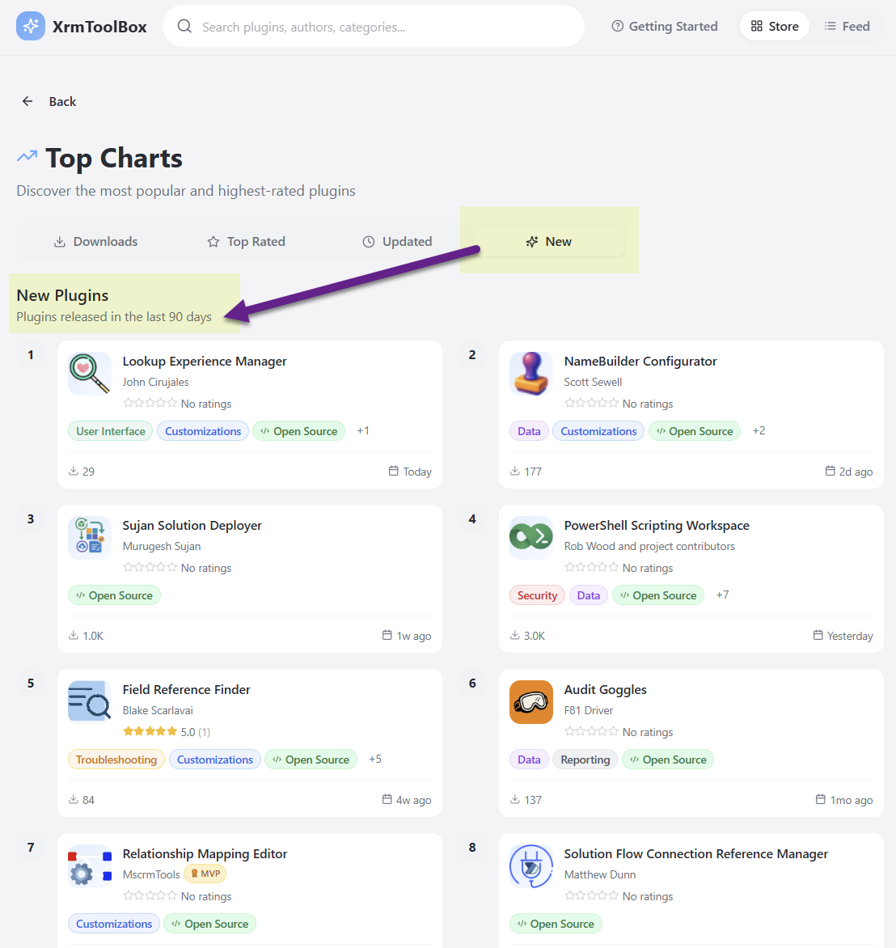Open the Field Reference Finder icon
Image resolution: width=896 pixels, height=948 pixels.
coord(90,702)
